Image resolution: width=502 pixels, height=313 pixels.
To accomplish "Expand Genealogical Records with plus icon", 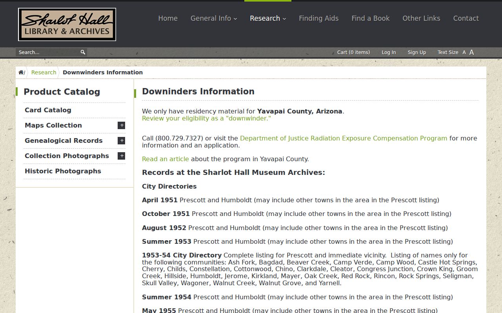I will [122, 140].
